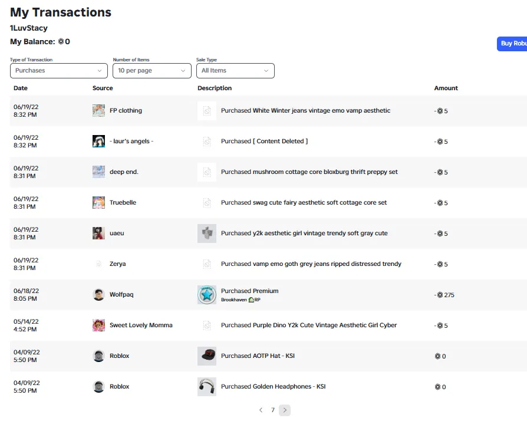Open y2k aesthetic girl item thumbnail
Viewport: 527px width, 421px height.
click(207, 233)
